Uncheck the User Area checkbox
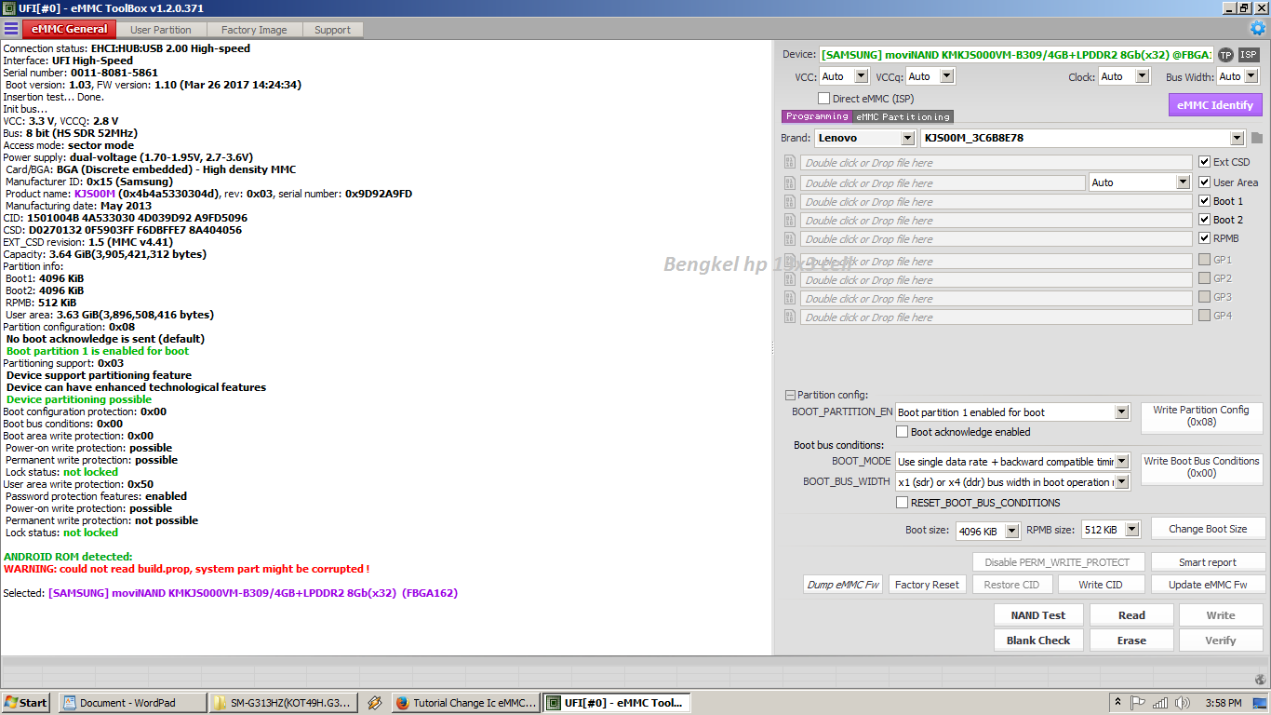This screenshot has height=715, width=1271. [1205, 182]
